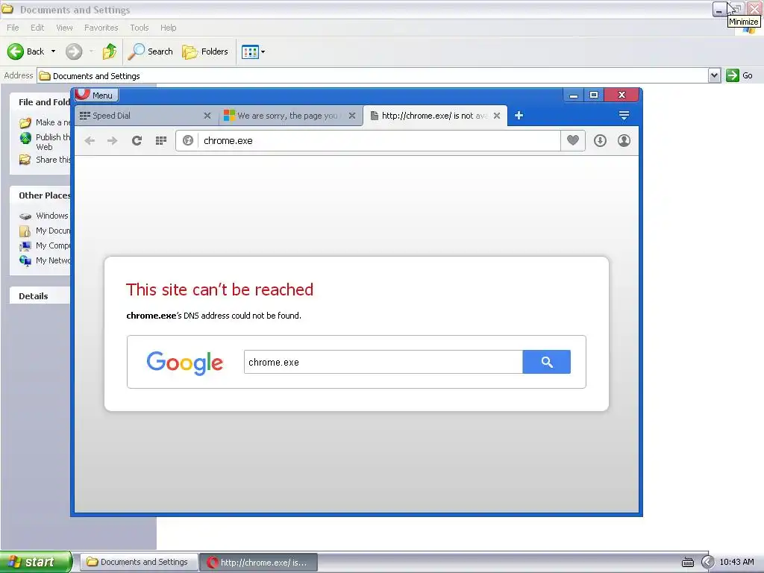764x573 pixels.
Task: Go up one folder level
Action: (109, 51)
